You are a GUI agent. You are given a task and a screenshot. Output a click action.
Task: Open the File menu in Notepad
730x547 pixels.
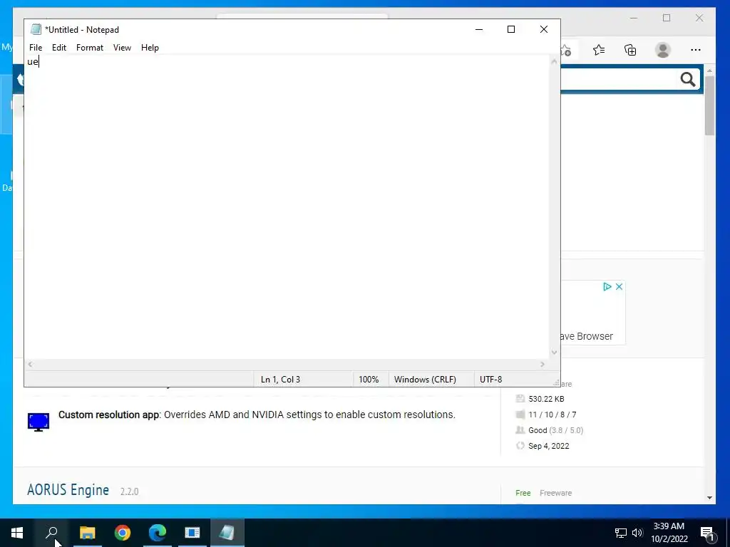pos(36,48)
